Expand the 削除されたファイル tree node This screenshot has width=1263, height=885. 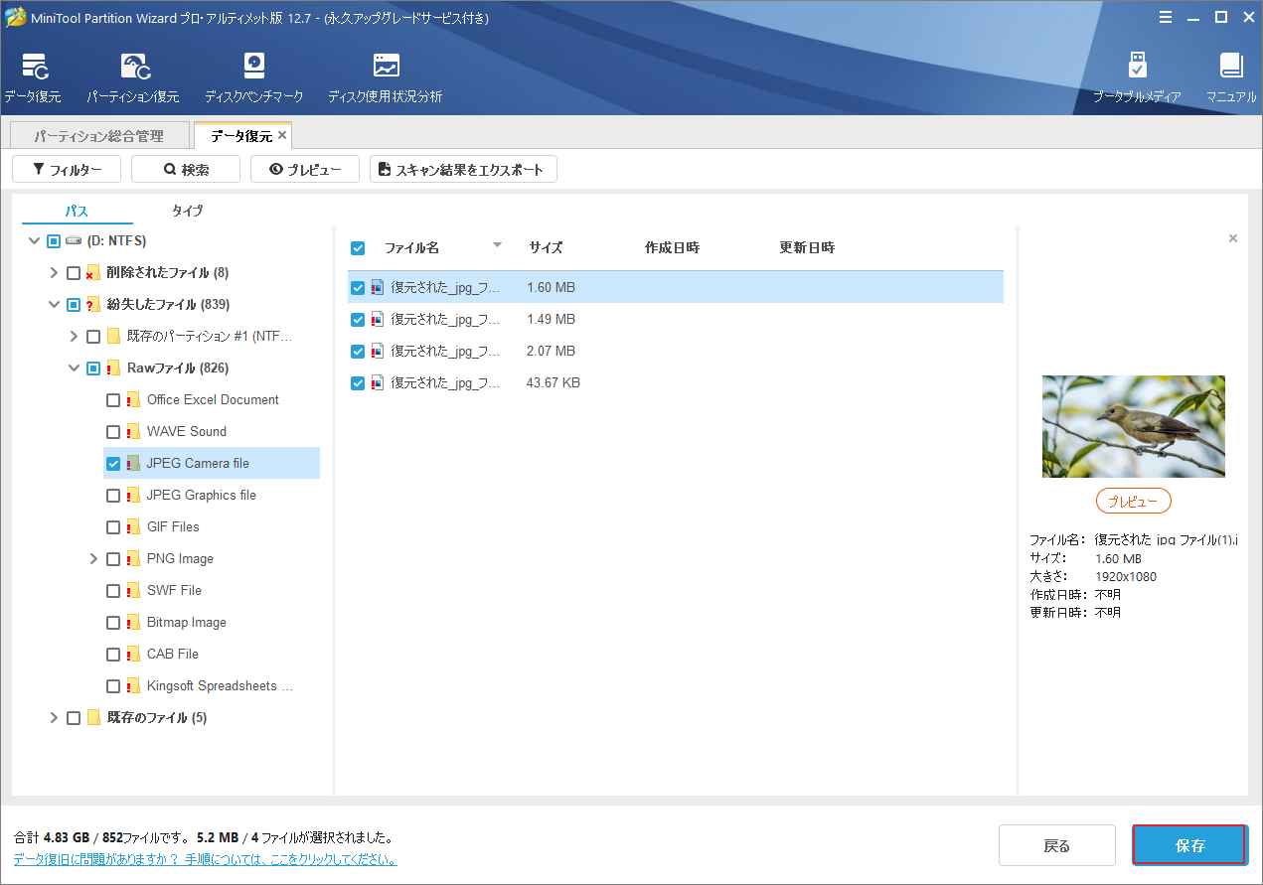tap(54, 273)
